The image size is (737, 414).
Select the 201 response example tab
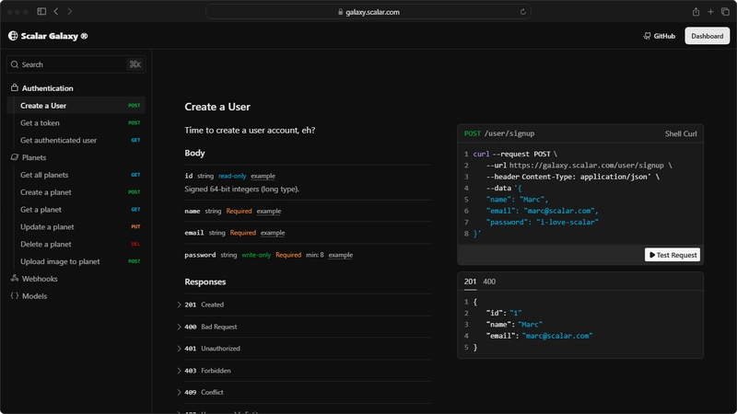470,282
